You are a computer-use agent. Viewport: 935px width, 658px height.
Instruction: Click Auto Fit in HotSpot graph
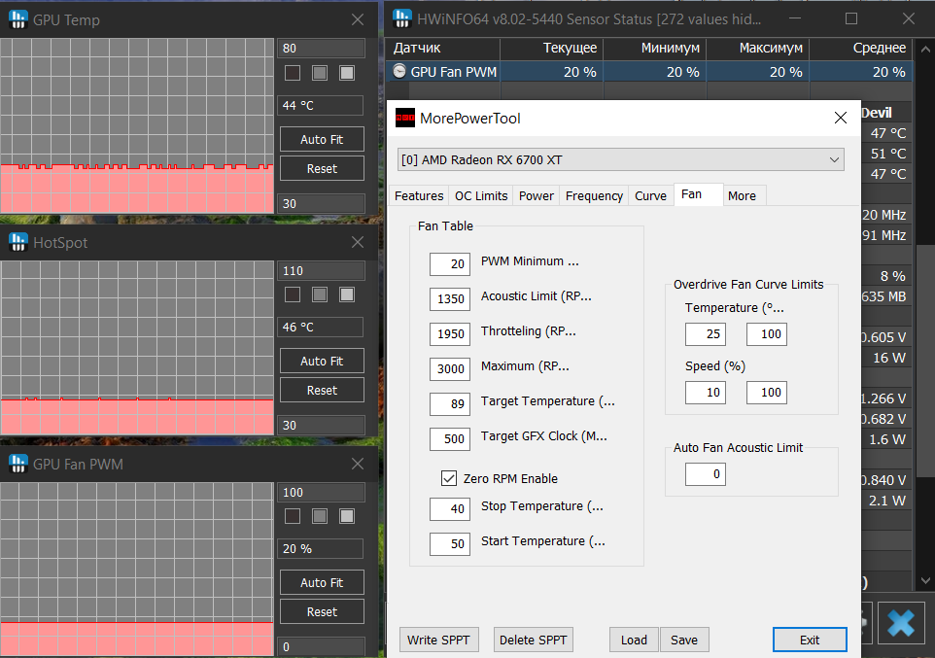point(322,361)
